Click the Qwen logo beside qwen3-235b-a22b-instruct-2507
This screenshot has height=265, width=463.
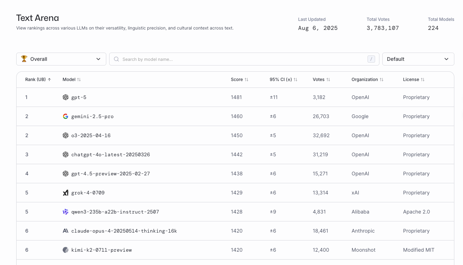[66, 212]
